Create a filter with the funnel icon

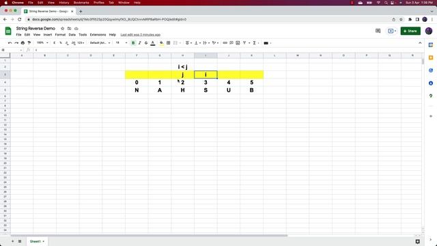pyautogui.click(x=244, y=43)
